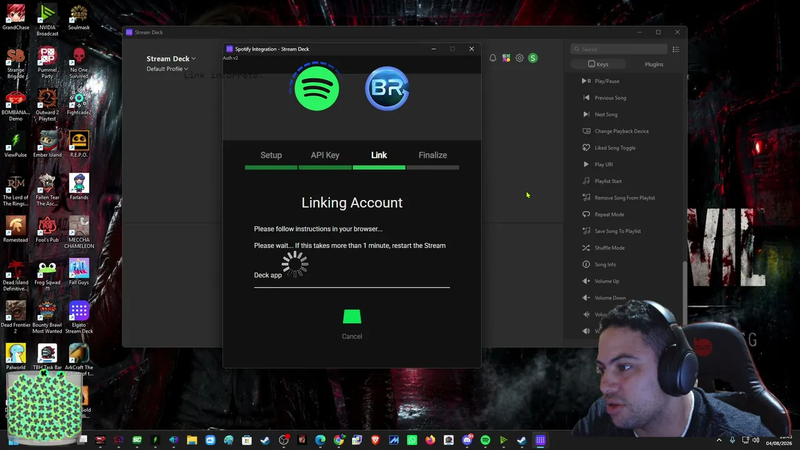This screenshot has width=800, height=450.
Task: Click the Play/Pause action icon
Action: tap(586, 81)
